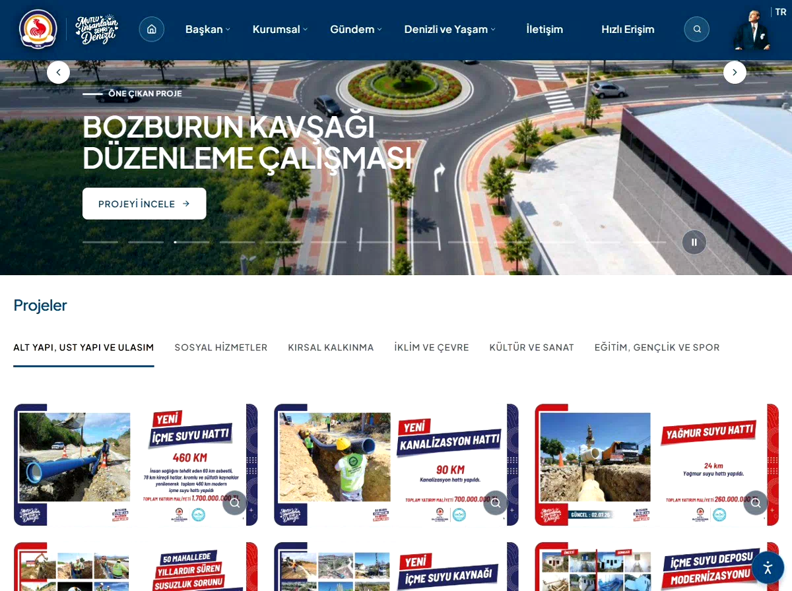Select the İklim ve Çevre tab
The height and width of the screenshot is (591, 792).
click(x=432, y=348)
